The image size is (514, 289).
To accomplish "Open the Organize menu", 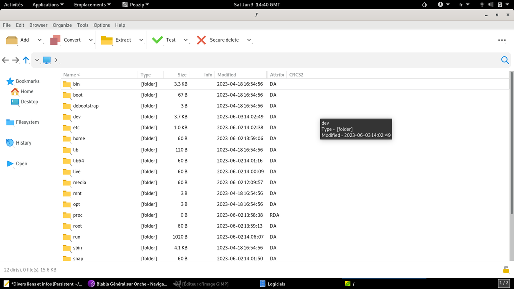I will 62,25.
